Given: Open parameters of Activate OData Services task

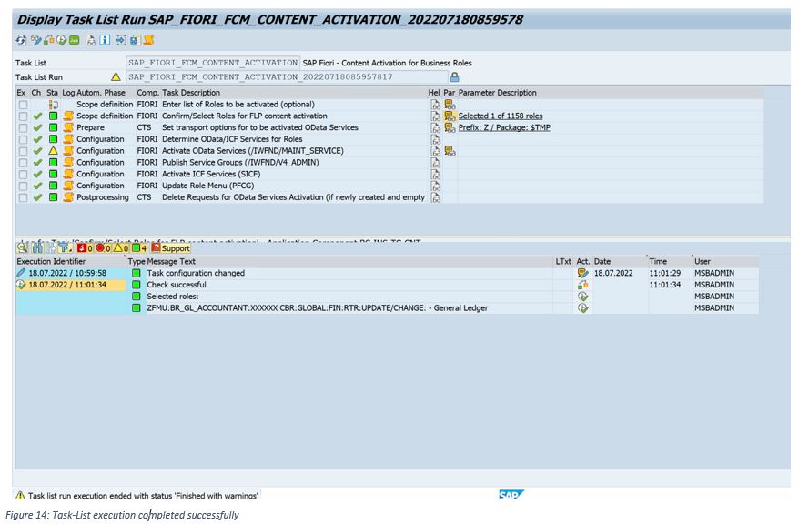Looking at the screenshot, I should coord(450,151).
